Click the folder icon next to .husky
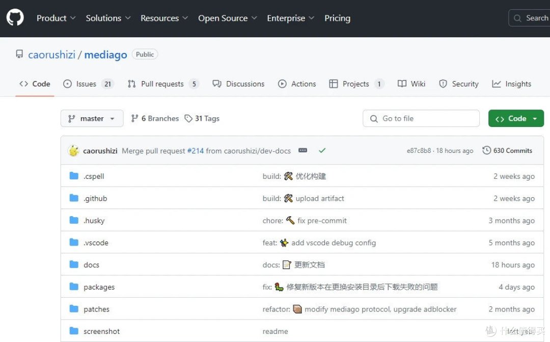This screenshot has height=342, width=550. (x=74, y=220)
